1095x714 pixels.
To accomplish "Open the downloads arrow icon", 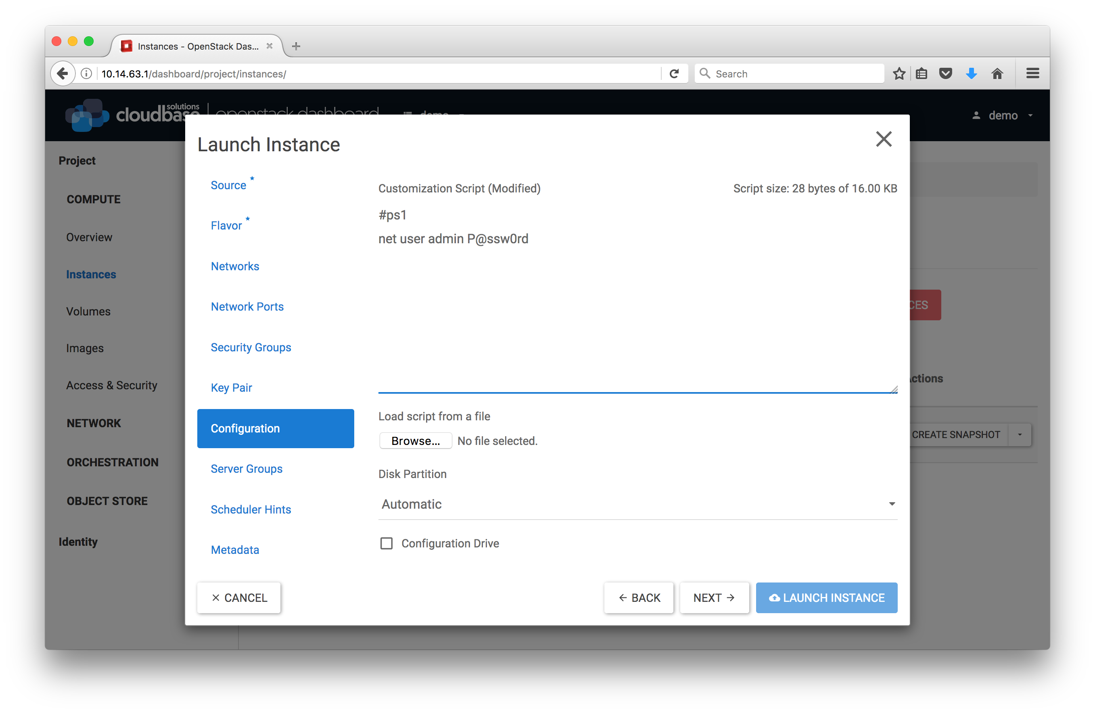I will click(x=971, y=73).
